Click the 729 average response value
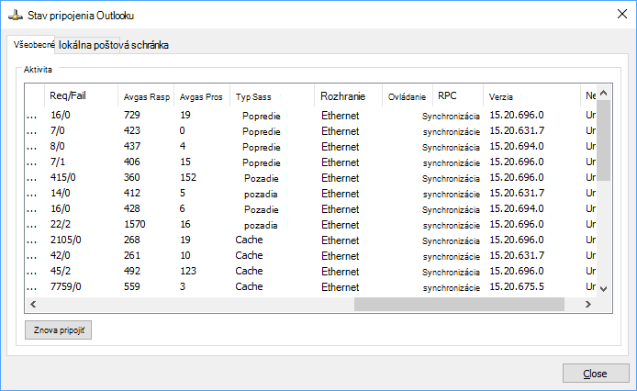 [131, 115]
